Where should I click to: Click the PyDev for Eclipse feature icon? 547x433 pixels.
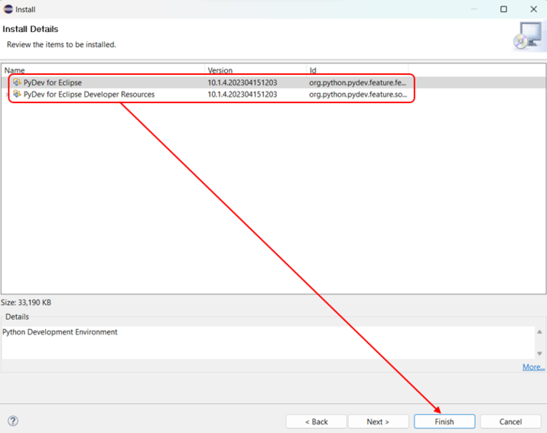coord(17,82)
